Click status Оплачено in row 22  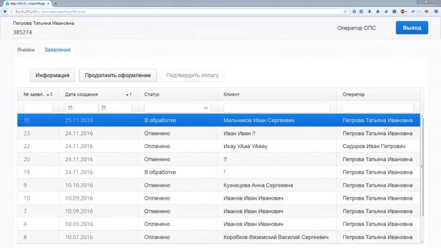(157, 146)
